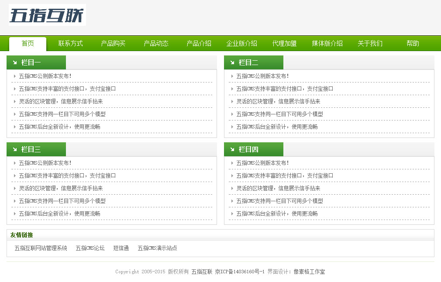Image resolution: width=441 pixels, height=282 pixels.
Task: Open article 五指CMS公测版本发布 in 栏目三
Action: [45, 163]
